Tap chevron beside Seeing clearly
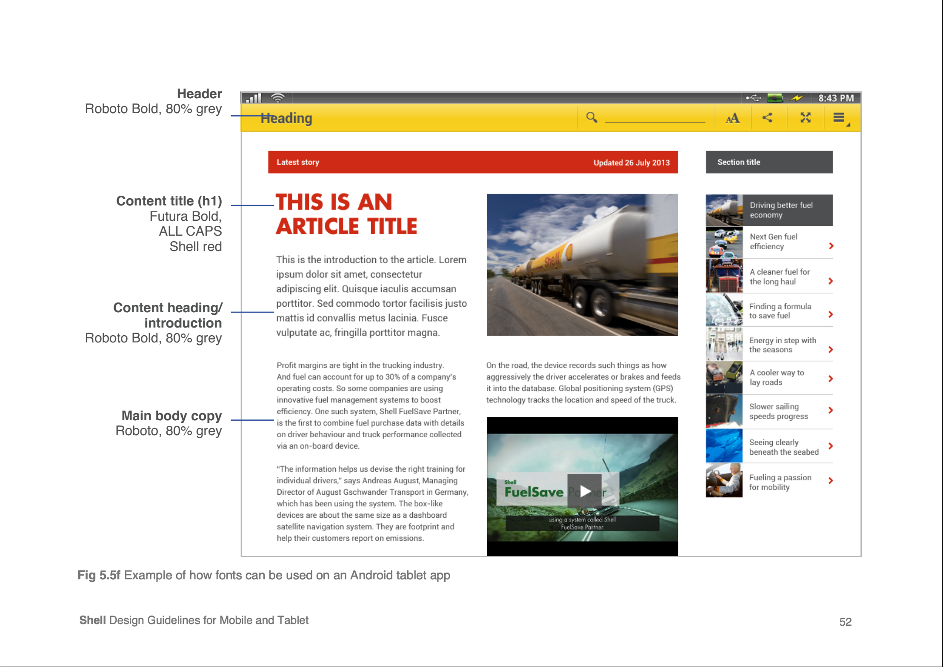 [x=831, y=446]
